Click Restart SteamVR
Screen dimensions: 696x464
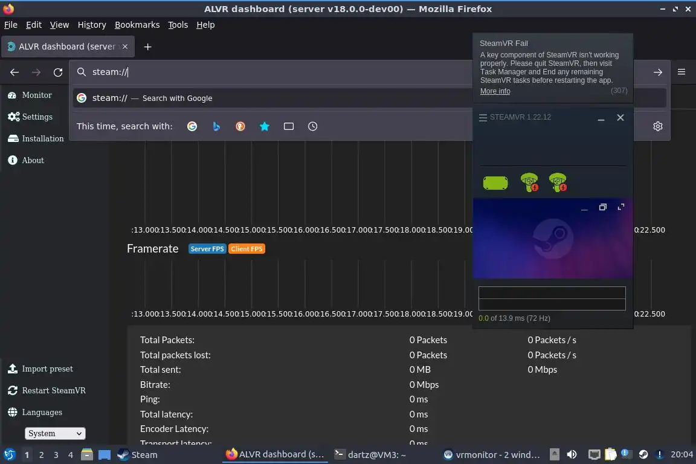(47, 390)
